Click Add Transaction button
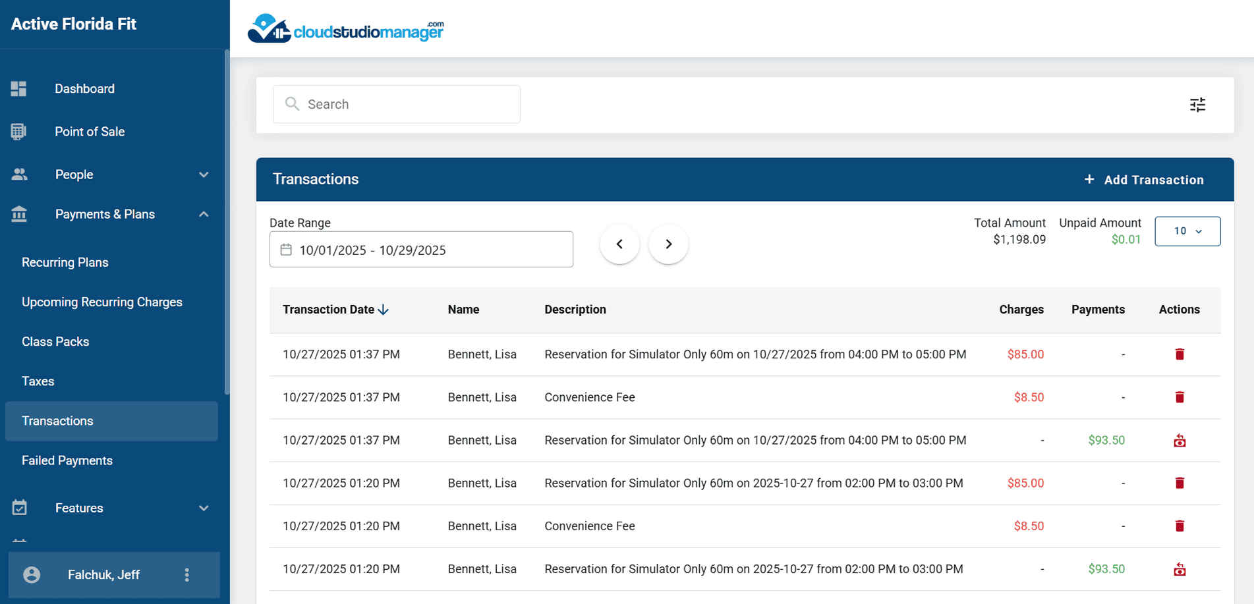1254x604 pixels. (x=1144, y=180)
